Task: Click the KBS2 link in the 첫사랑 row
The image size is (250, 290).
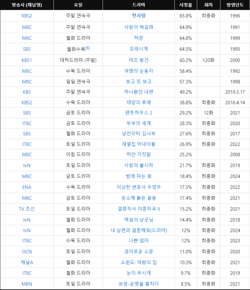Action: 27,16
